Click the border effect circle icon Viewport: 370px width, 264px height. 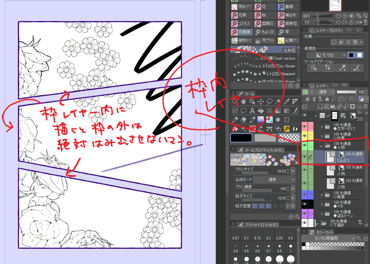(334, 42)
